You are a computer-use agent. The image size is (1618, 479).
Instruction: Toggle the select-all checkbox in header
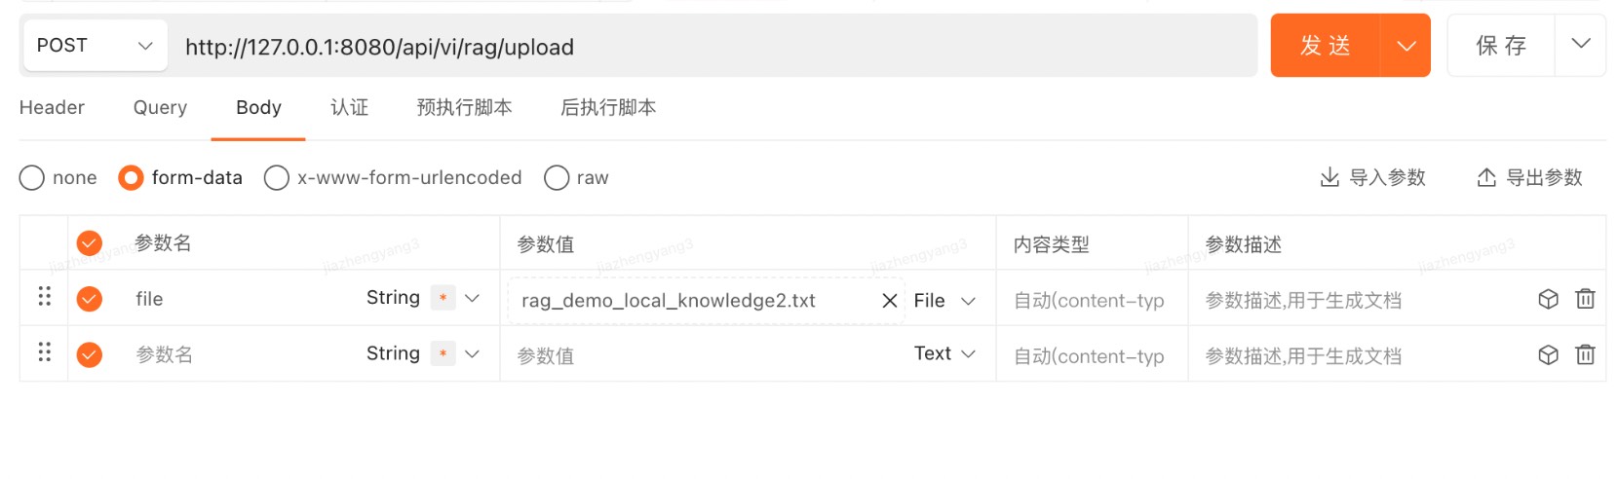89,242
